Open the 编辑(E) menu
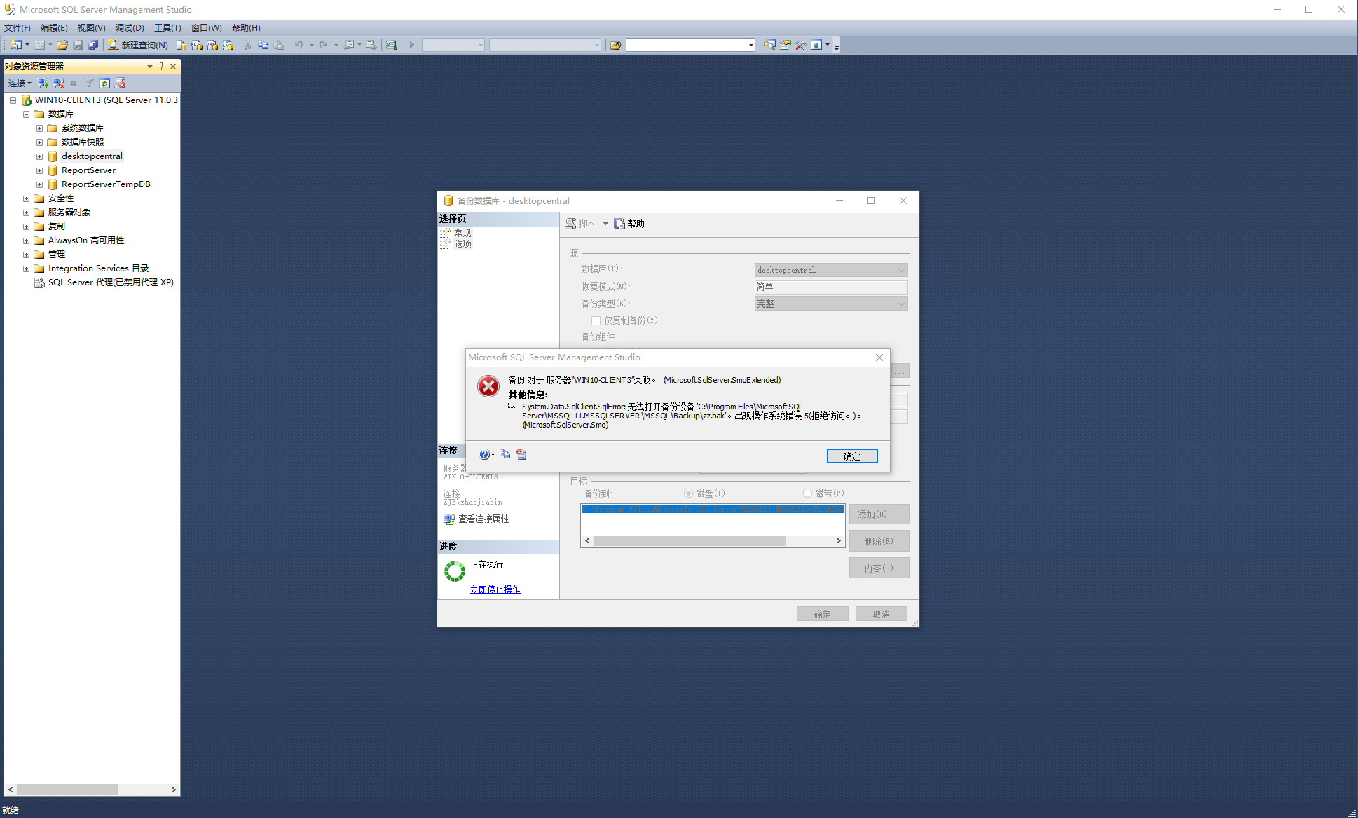This screenshot has width=1358, height=818. [x=54, y=28]
